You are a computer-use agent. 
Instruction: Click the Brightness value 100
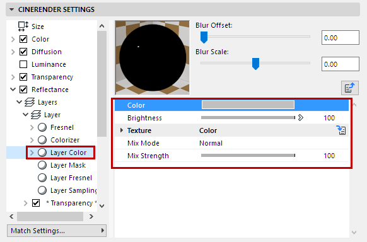tap(329, 118)
